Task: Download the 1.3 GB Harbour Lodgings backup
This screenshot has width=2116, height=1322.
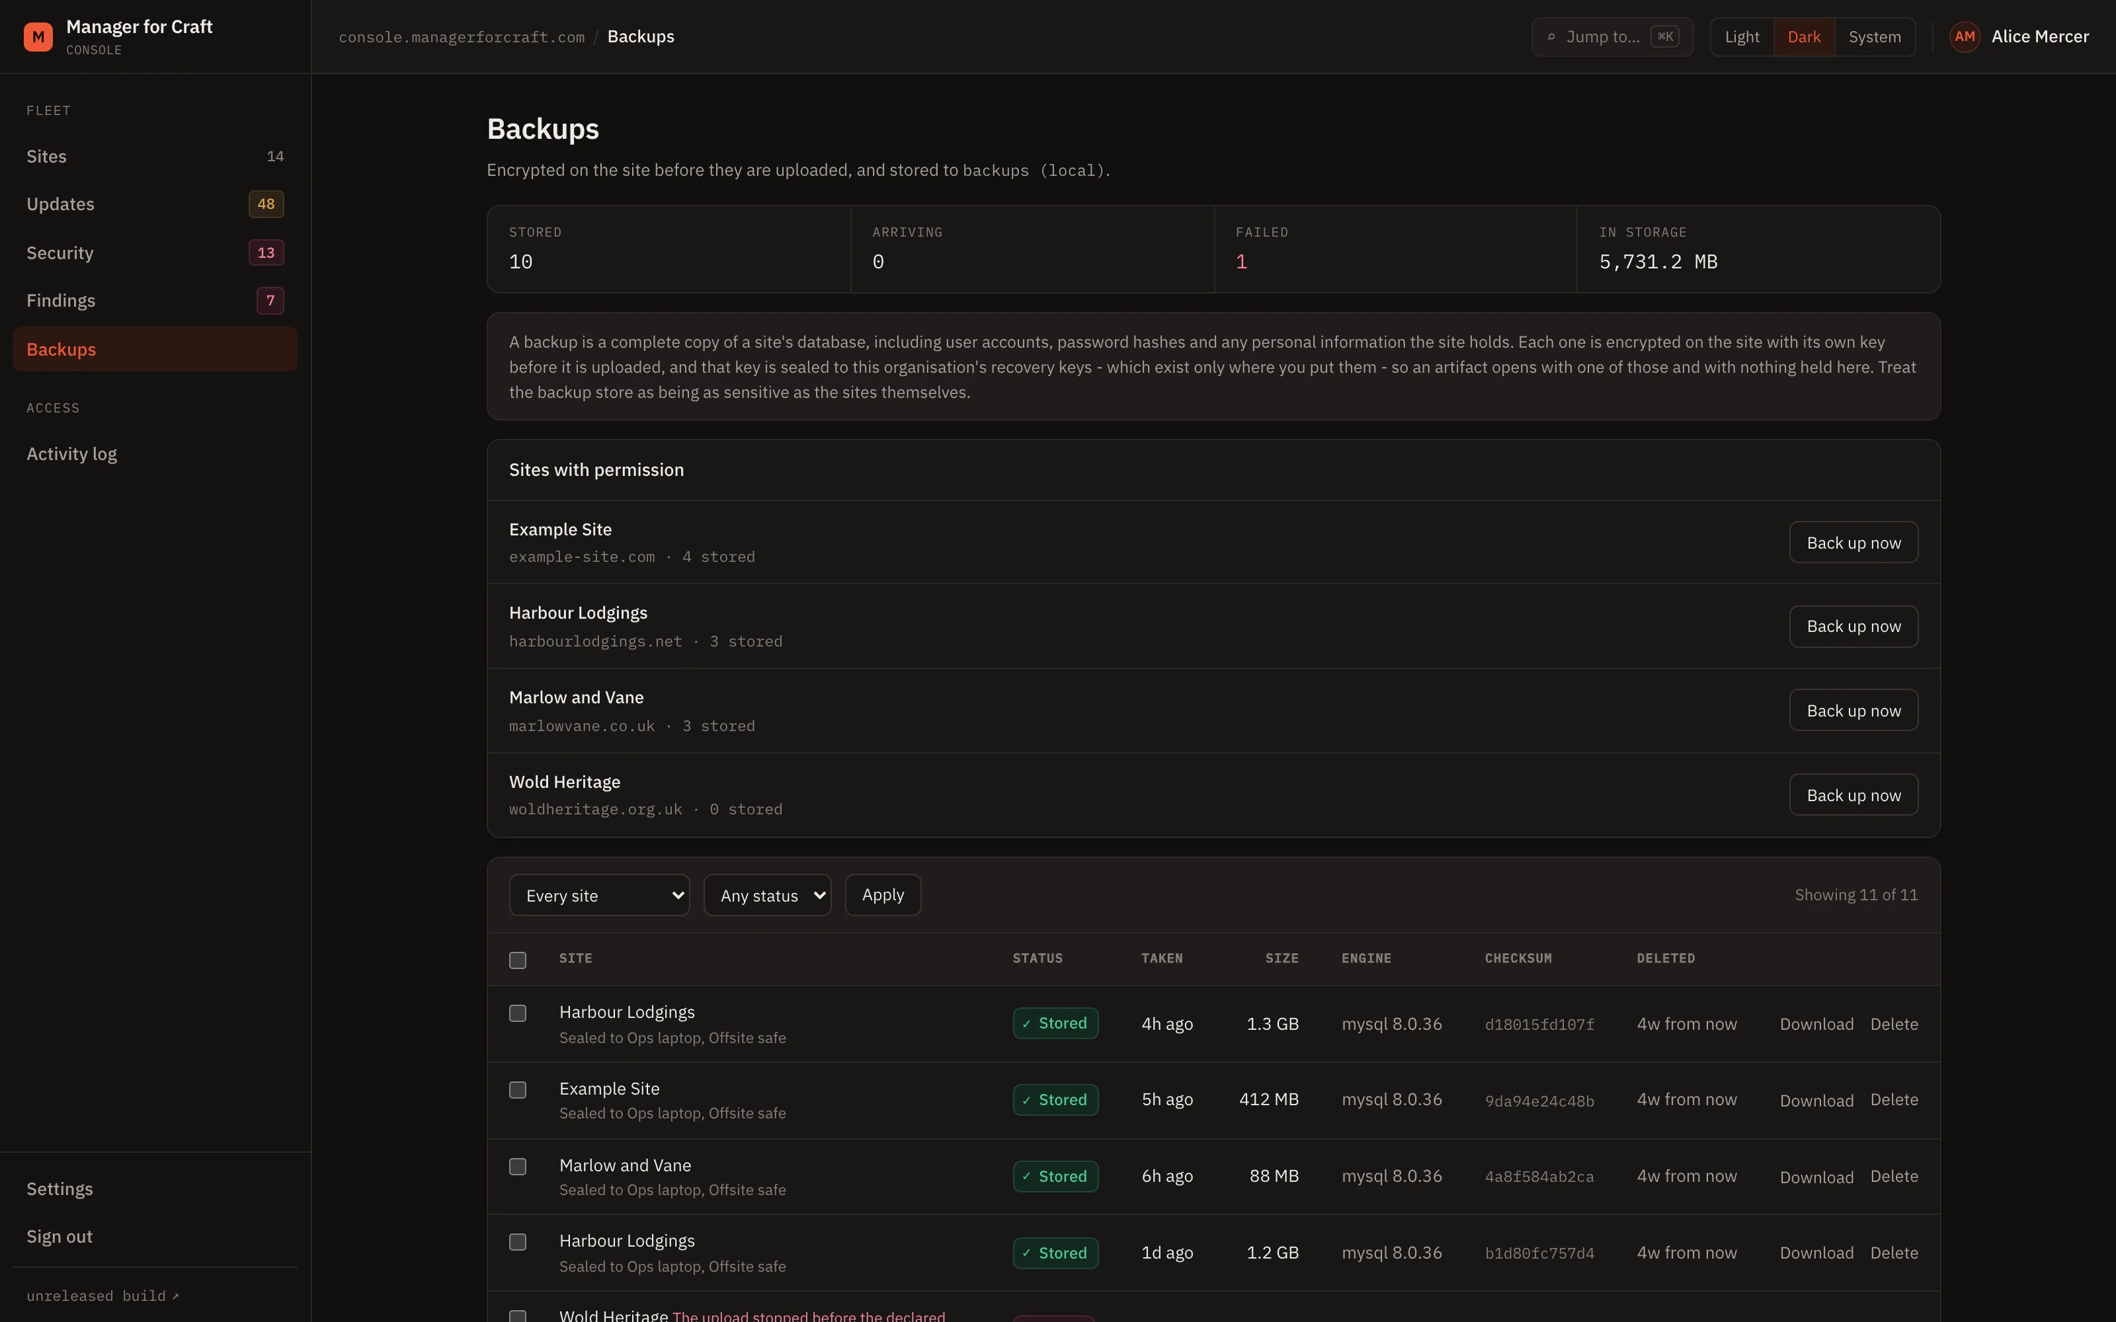Action: pos(1816,1024)
